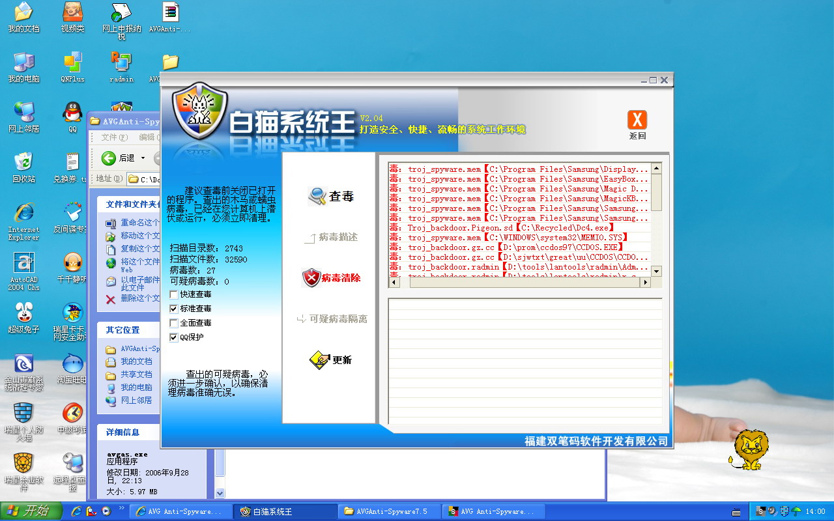Image resolution: width=834 pixels, height=521 pixels.
Task: Open 瑞星杀毒软件 lion shield desktop icon
Action: pos(23,472)
